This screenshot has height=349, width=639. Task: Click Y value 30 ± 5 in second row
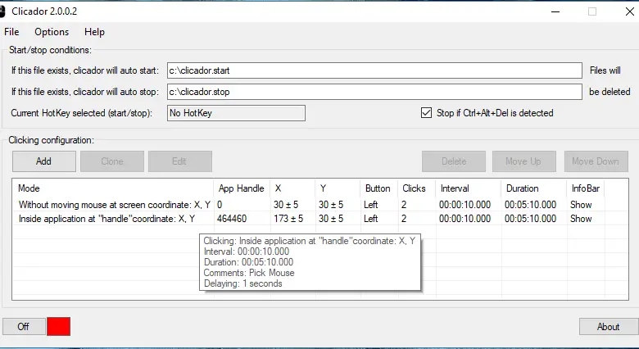click(x=331, y=219)
